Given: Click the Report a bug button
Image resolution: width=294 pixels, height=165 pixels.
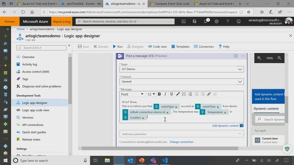Looking at the screenshot, I should coord(62,22).
